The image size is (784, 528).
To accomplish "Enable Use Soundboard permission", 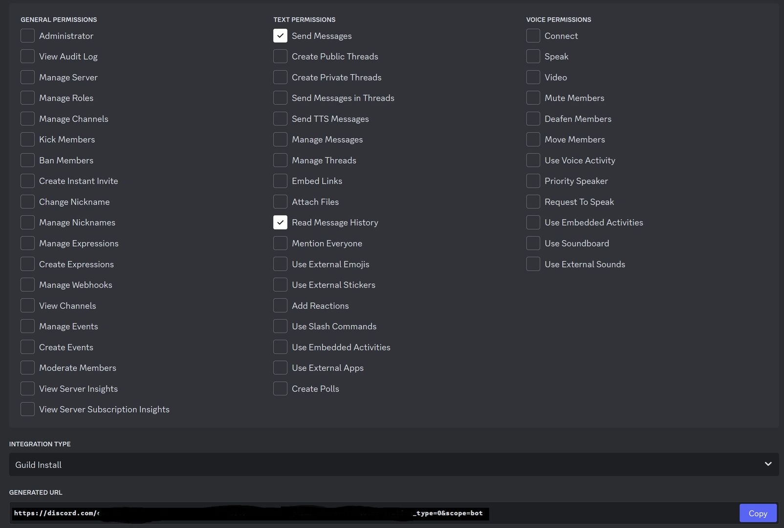I will tap(533, 243).
